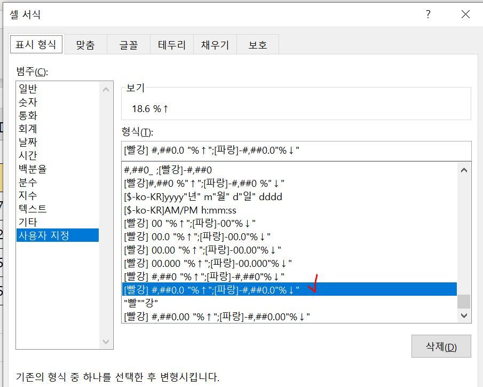Viewport: 483px width, 387px height.
Task: Select format [빨강] 00.000 "%↑"
Action: click(289, 264)
